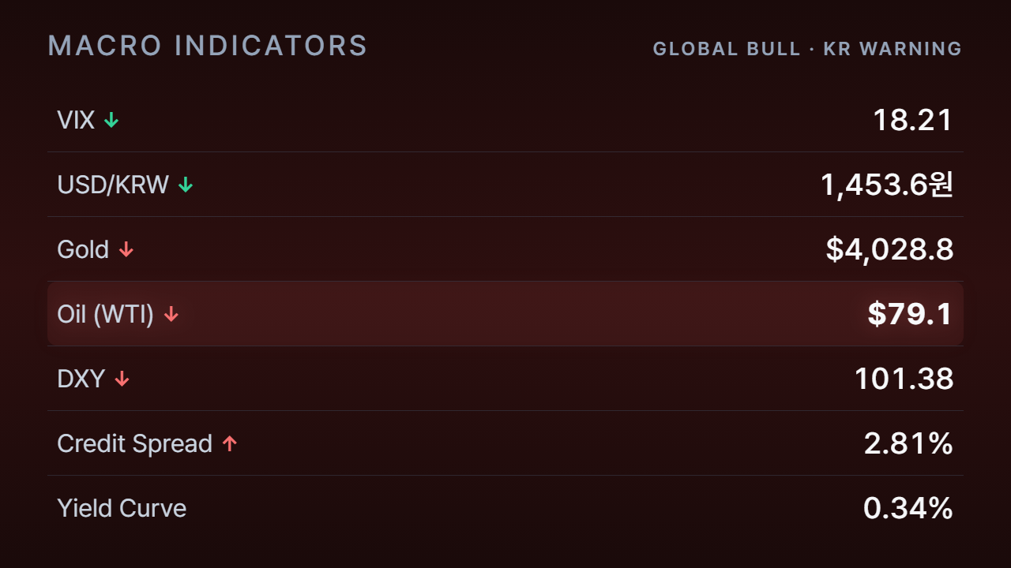Click the 101.38 DXY value
1011x568 pixels.
point(904,379)
